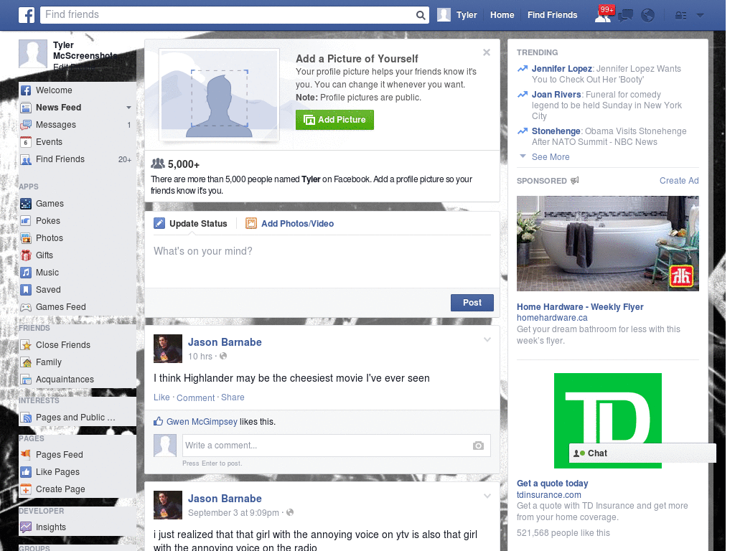This screenshot has width=735, height=551.
Task: Open the notifications globe icon
Action: tap(648, 16)
